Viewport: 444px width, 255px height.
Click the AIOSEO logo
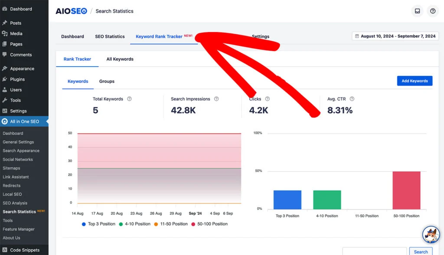coord(71,11)
